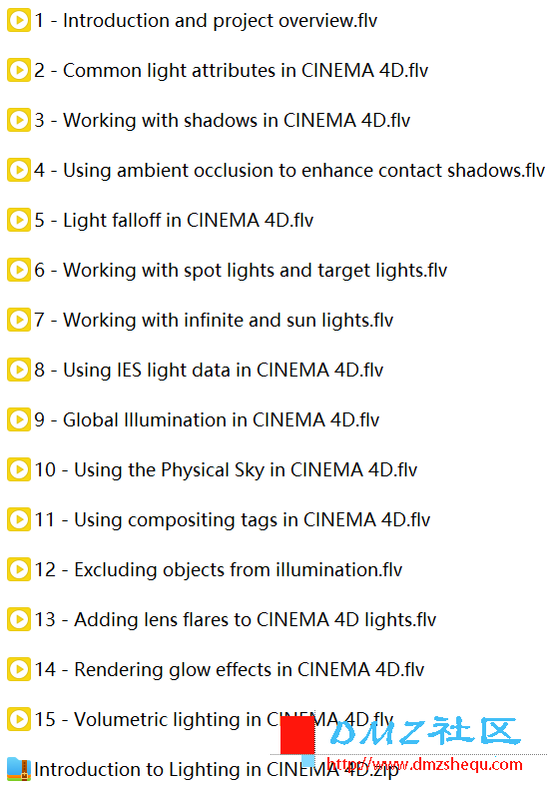Screen dimensions: 557x785
Task: Select the icon next to Working with shadows
Action: coord(19,120)
